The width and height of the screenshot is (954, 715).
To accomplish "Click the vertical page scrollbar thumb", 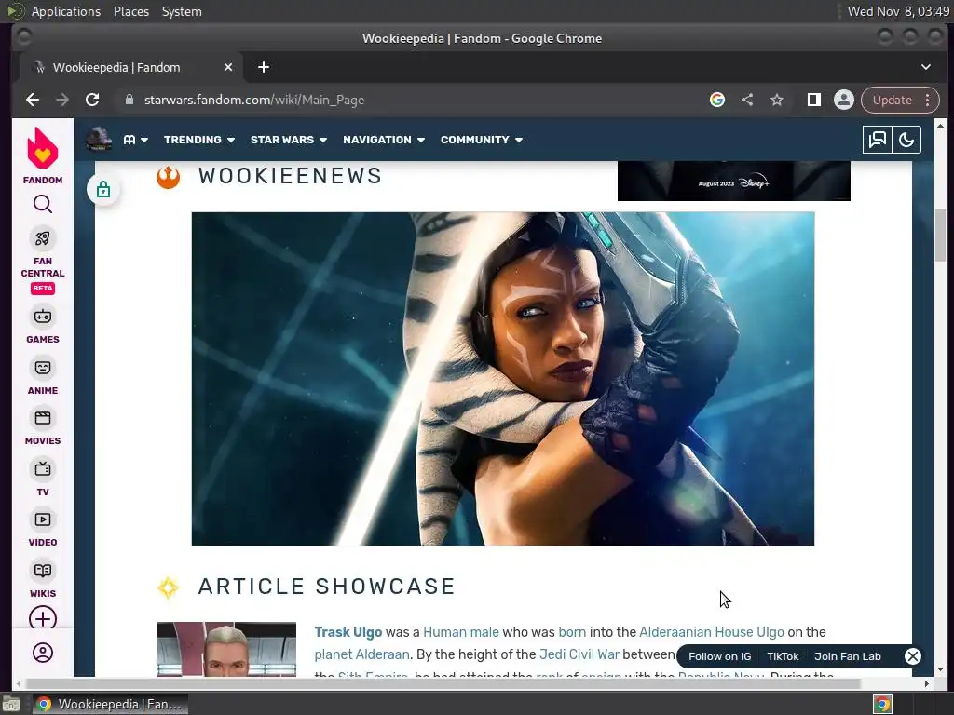I will (940, 236).
